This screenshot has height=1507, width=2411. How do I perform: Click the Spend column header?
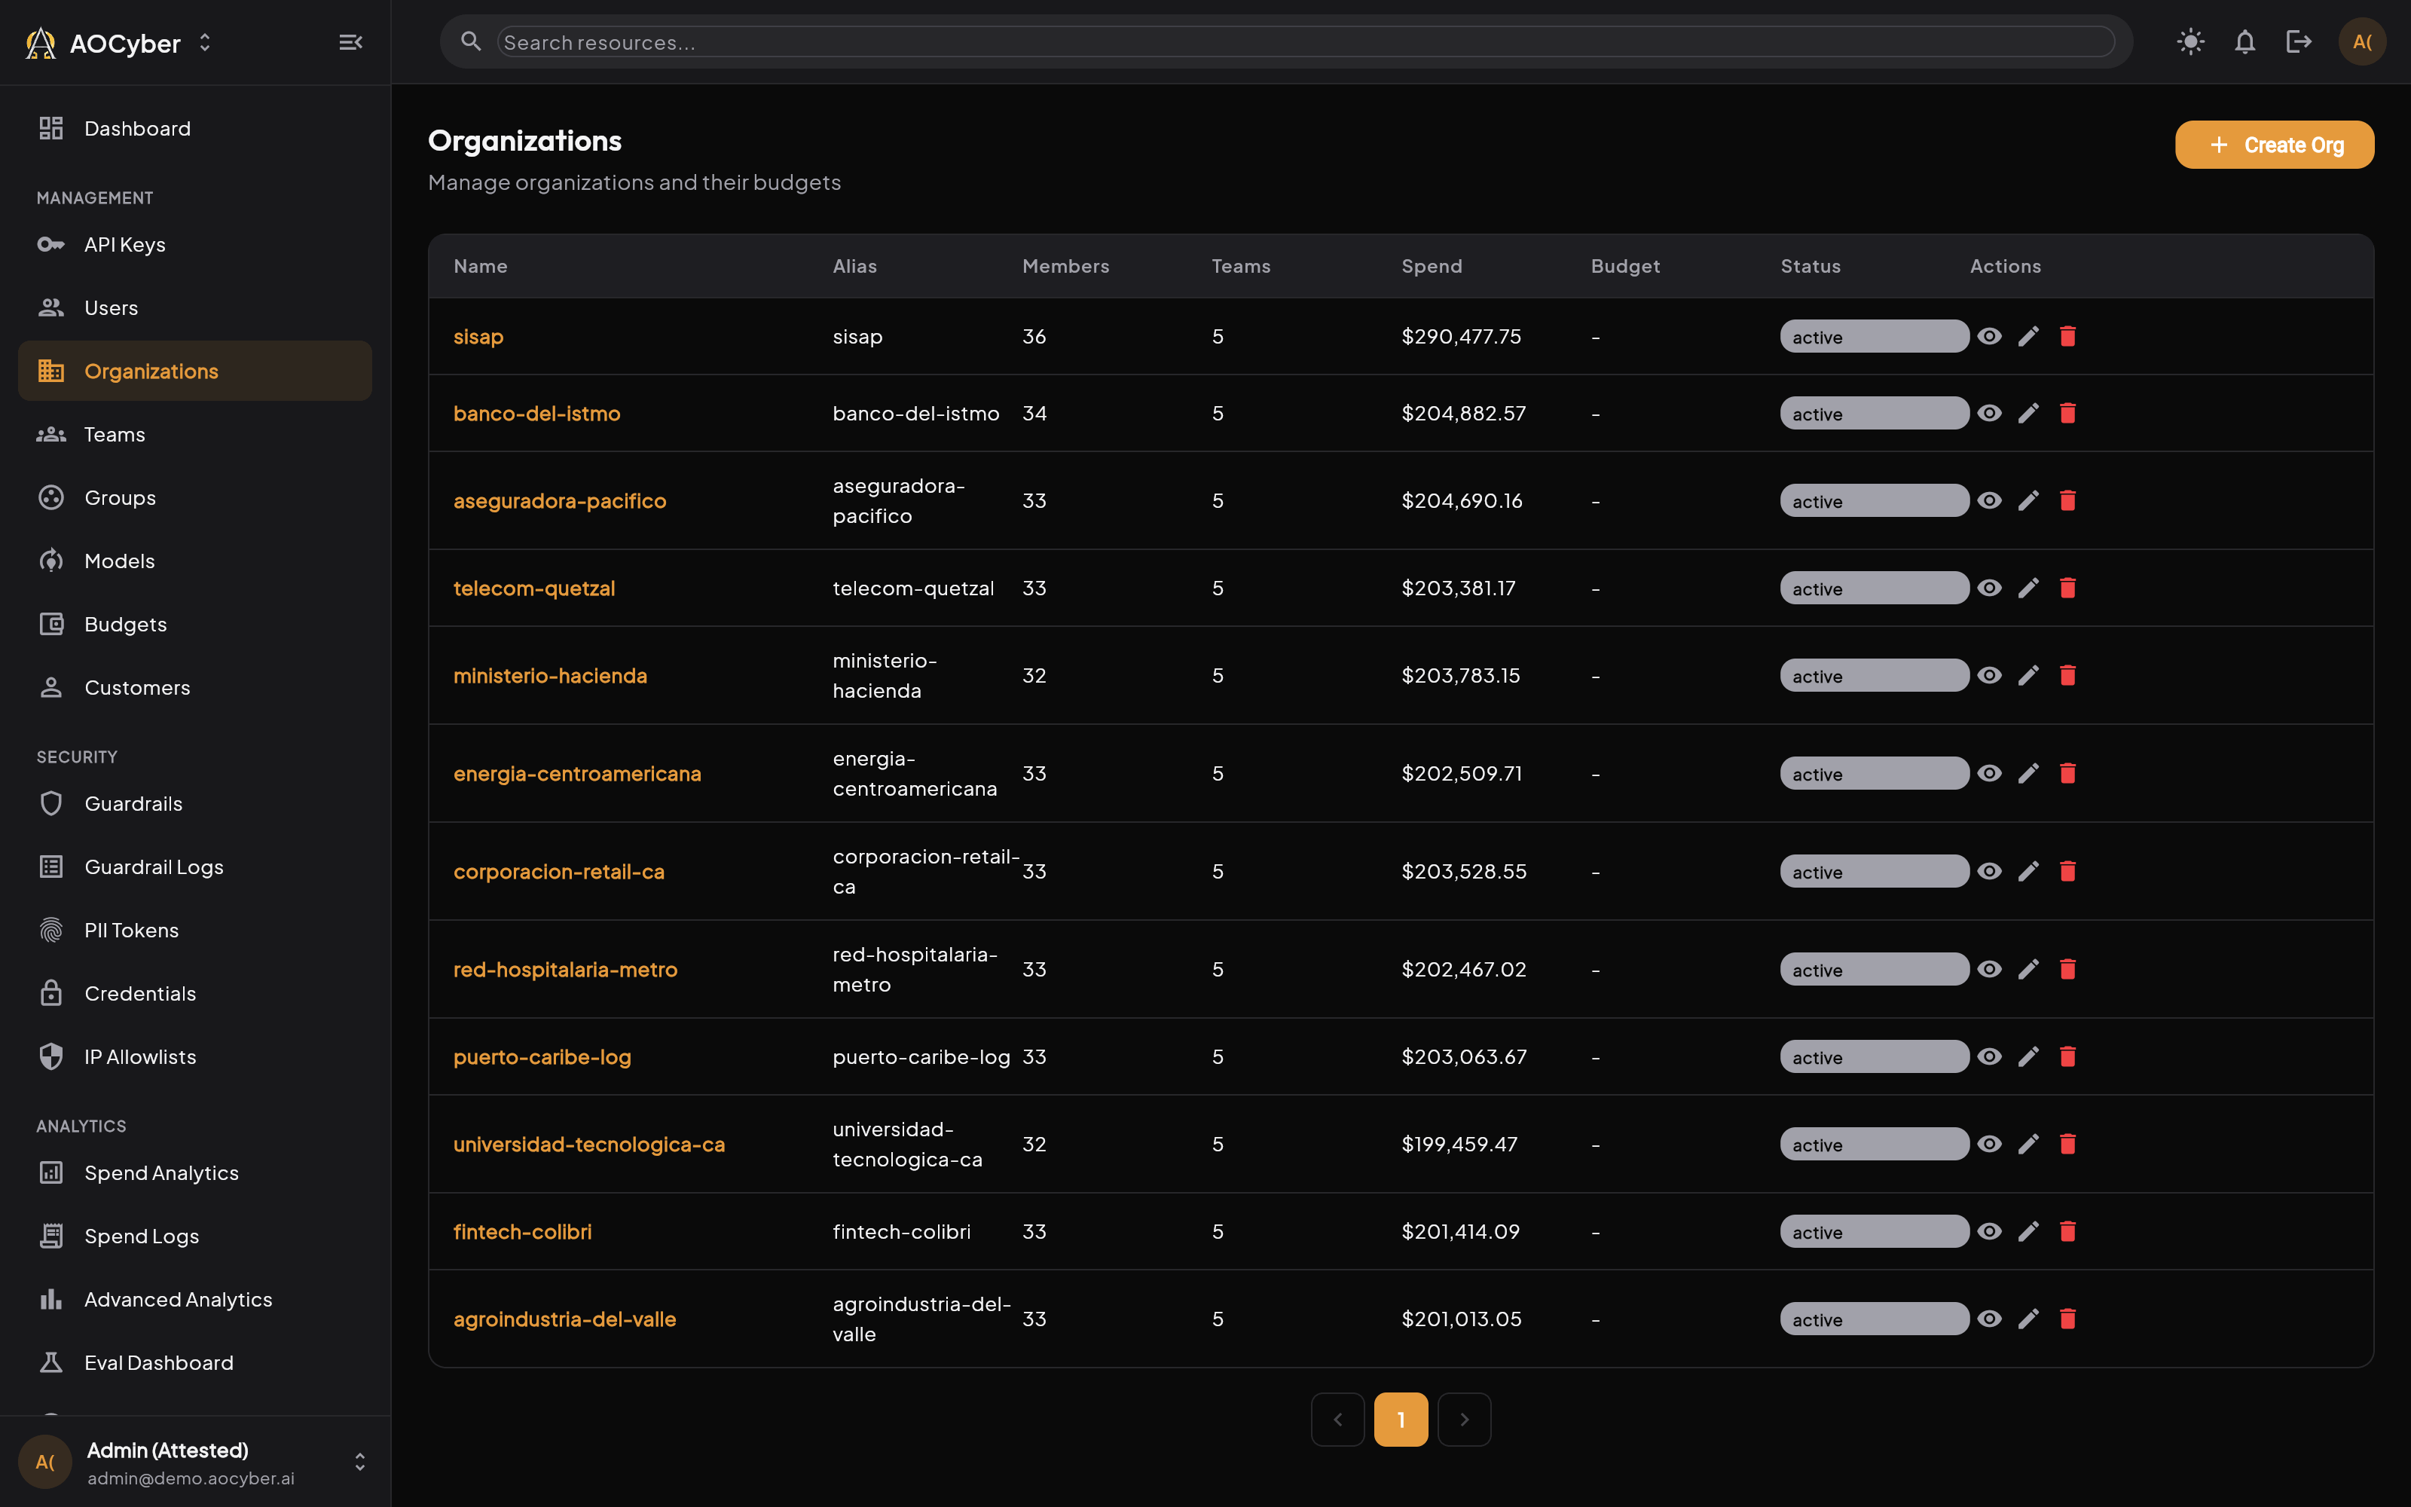click(x=1432, y=266)
